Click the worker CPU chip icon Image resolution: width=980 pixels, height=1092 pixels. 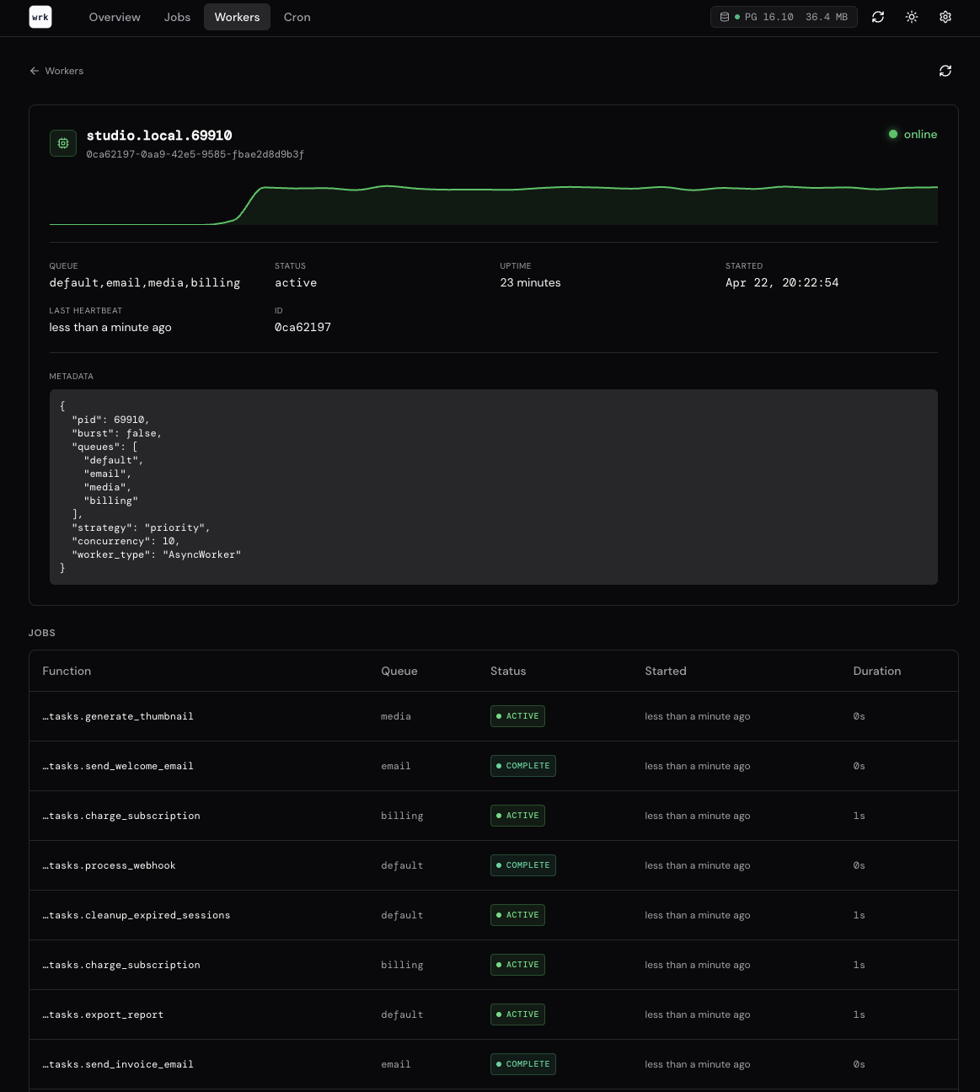tap(63, 143)
